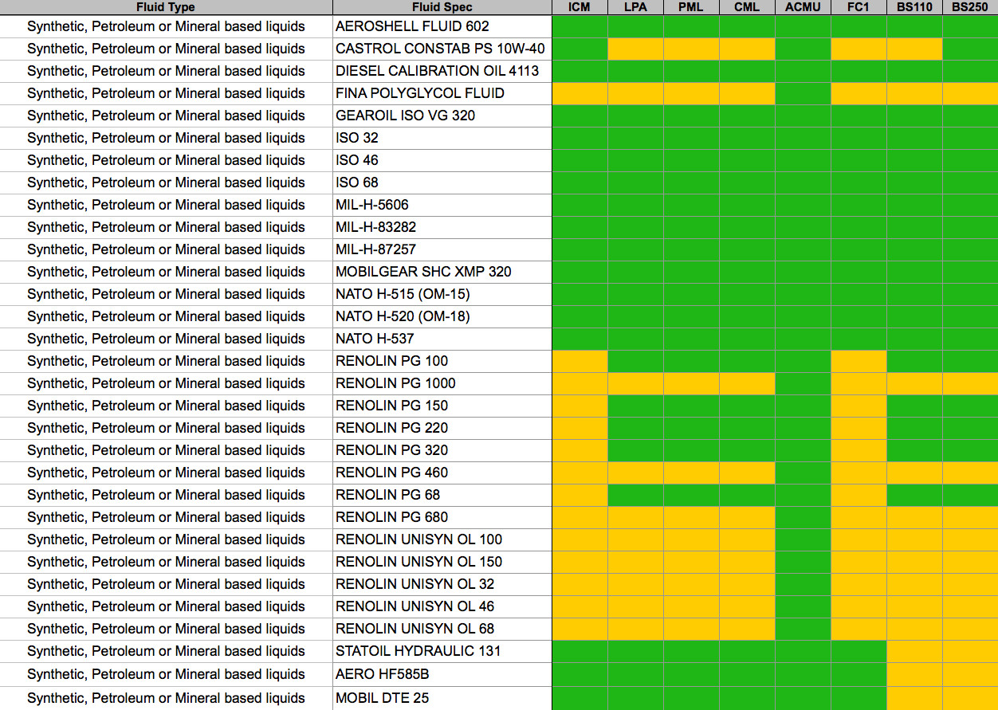Click the ISO 46 cell
The width and height of the screenshot is (998, 710).
point(442,160)
